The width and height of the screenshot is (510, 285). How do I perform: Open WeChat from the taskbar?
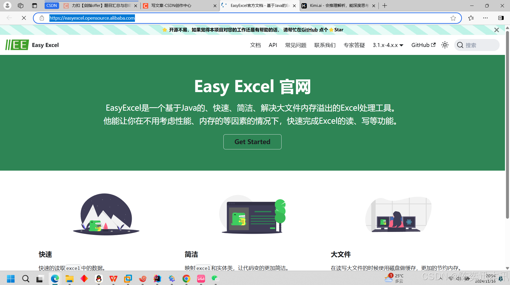coord(215,279)
